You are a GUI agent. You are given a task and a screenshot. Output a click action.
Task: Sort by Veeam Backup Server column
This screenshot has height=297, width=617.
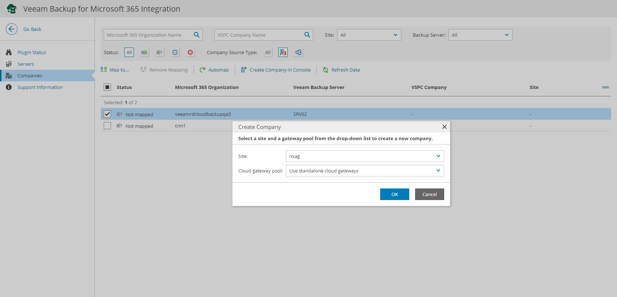coord(319,87)
